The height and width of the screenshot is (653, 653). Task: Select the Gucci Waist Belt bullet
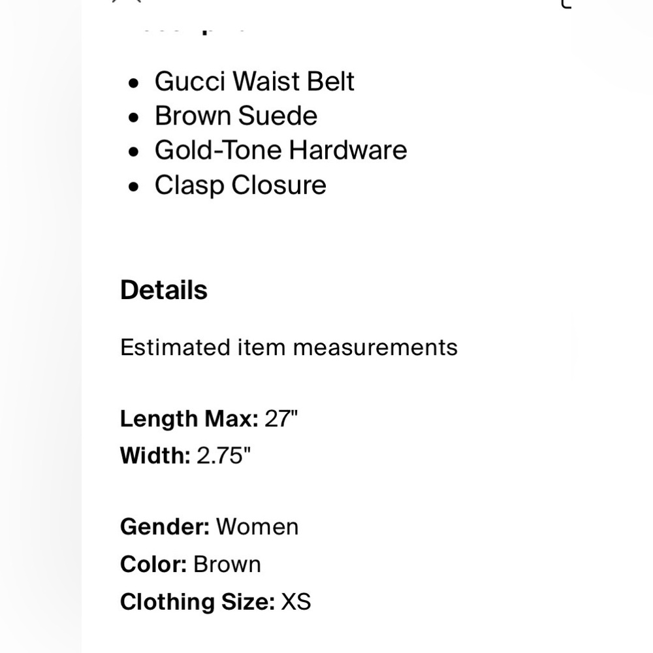click(255, 81)
